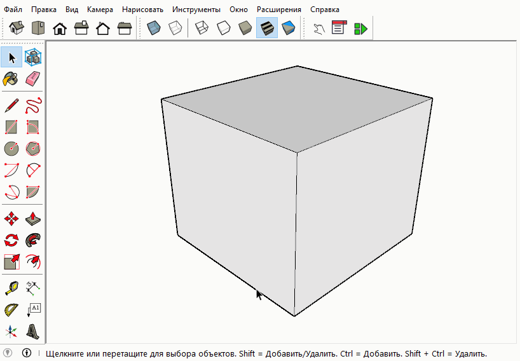
Task: Select the Rectangle tool
Action: pyautogui.click(x=11, y=127)
